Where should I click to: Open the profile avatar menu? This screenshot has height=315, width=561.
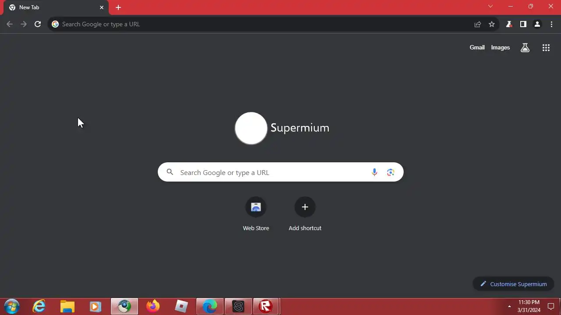(x=537, y=24)
